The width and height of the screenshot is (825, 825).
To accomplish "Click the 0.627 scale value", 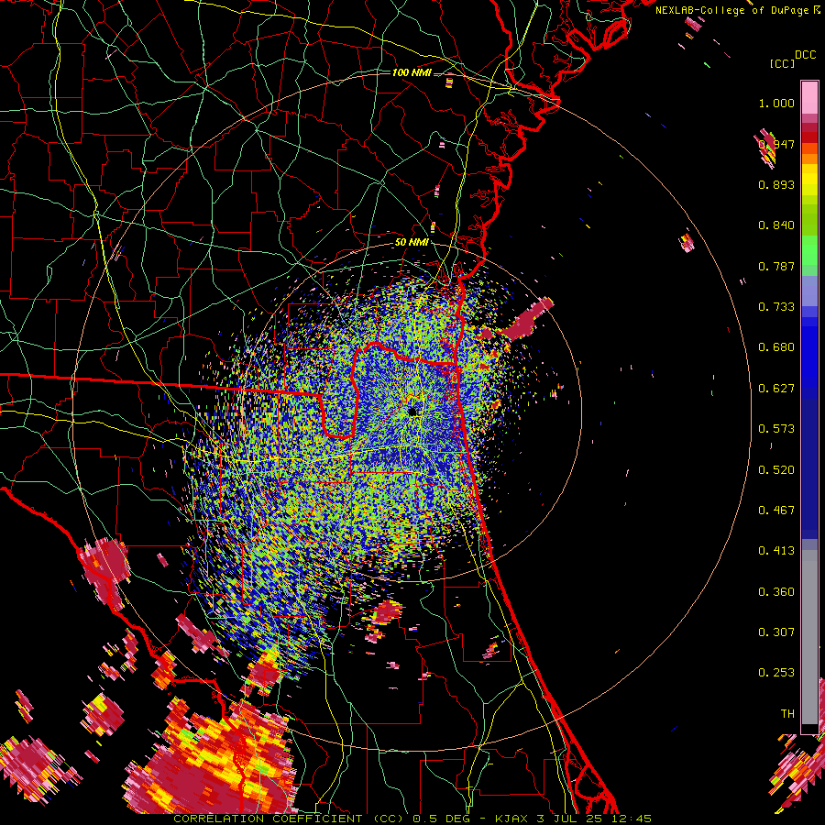I will pyautogui.click(x=776, y=389).
